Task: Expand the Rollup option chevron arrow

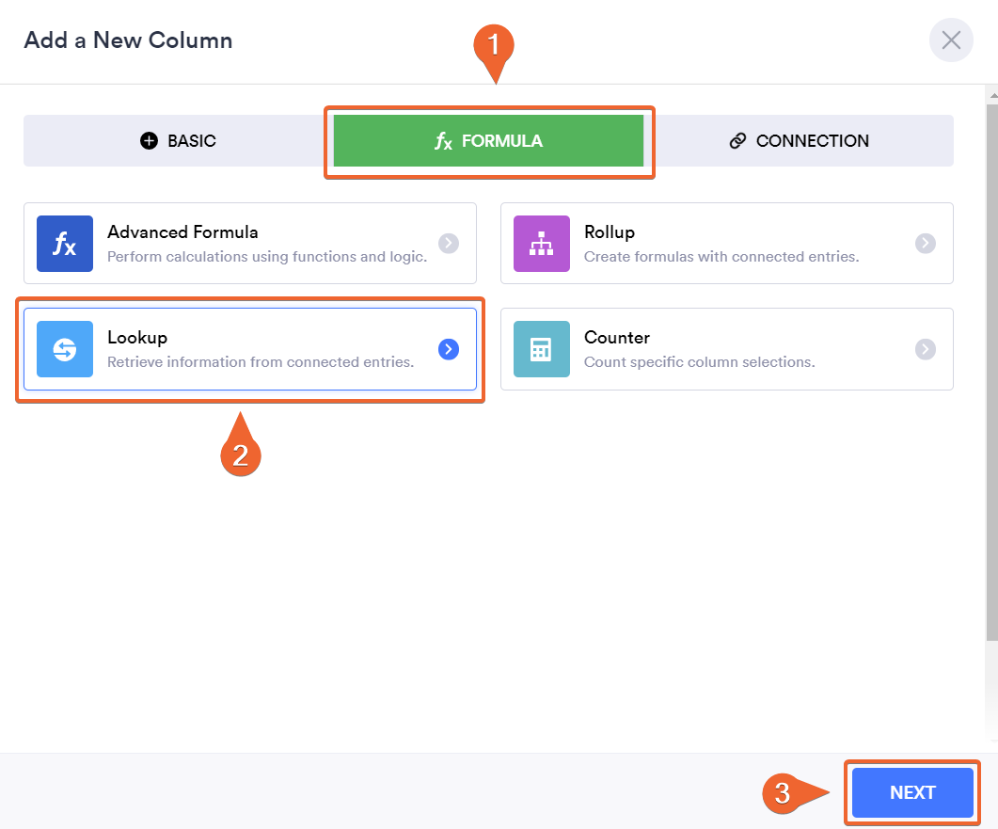Action: click(926, 244)
